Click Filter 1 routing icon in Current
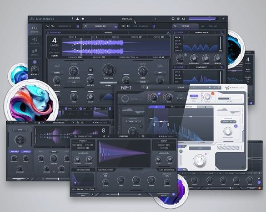Viewport: 266px width, 212px height. pyautogui.click(x=222, y=33)
